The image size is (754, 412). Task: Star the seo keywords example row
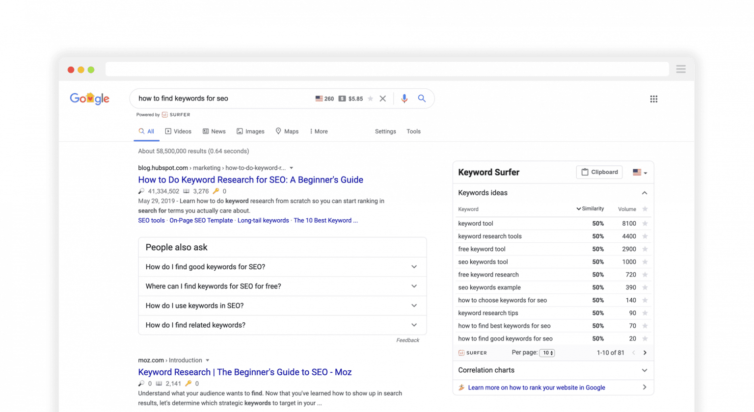(x=645, y=287)
